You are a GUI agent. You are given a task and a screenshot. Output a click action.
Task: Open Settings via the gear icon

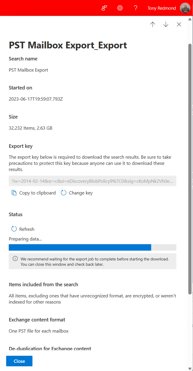120,8
